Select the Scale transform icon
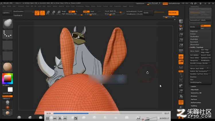Viewport: 215px width, 121px height. tap(53, 13)
